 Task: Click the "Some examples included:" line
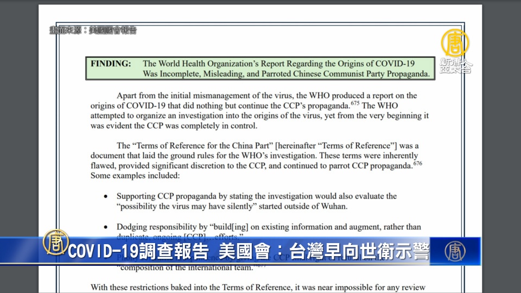pyautogui.click(x=135, y=176)
